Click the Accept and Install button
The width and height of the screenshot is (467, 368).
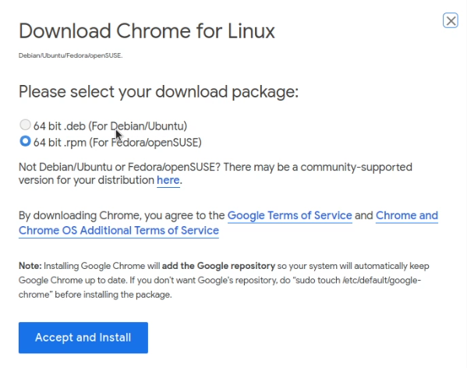pyautogui.click(x=83, y=338)
